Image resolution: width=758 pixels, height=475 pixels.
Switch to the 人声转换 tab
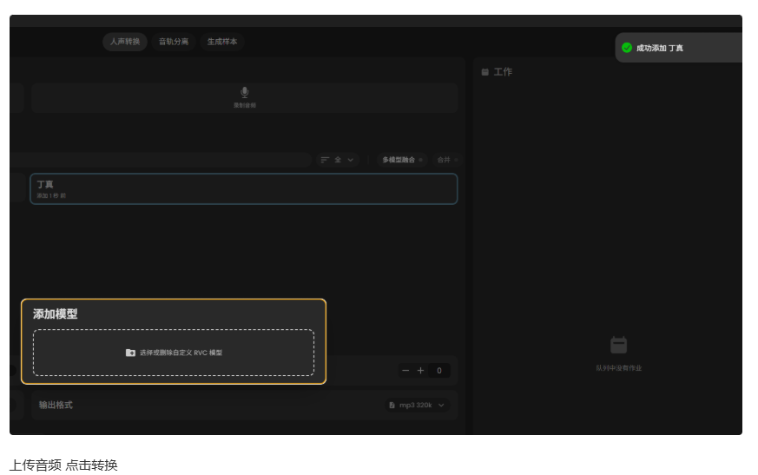pos(125,42)
